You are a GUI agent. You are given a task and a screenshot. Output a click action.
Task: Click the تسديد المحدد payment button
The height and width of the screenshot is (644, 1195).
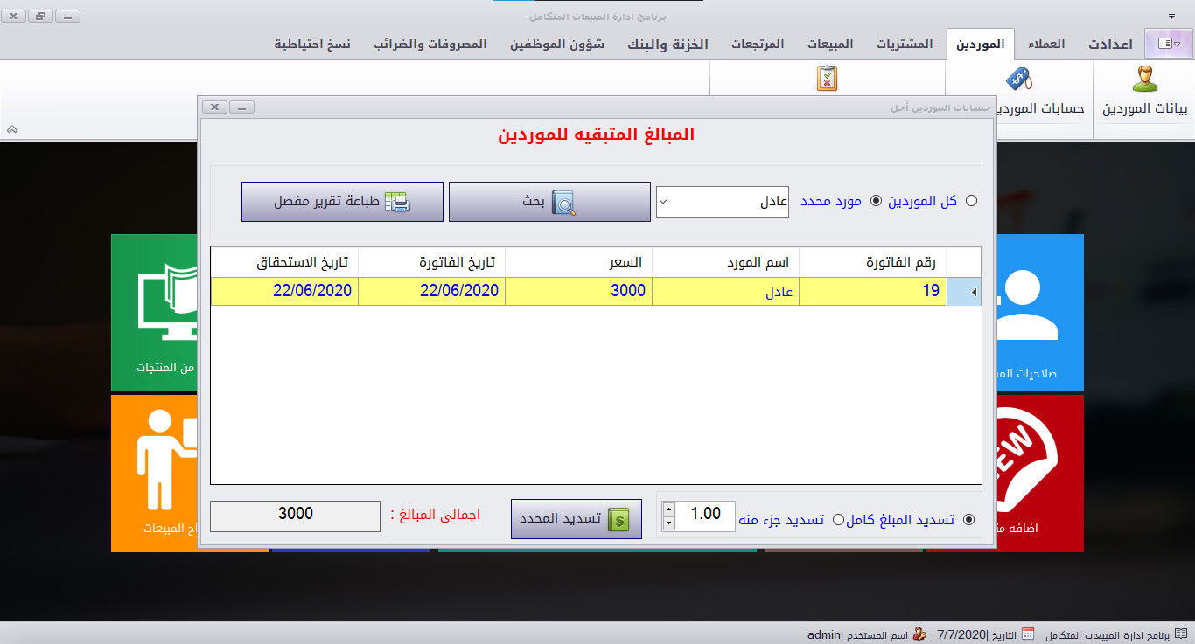[576, 518]
